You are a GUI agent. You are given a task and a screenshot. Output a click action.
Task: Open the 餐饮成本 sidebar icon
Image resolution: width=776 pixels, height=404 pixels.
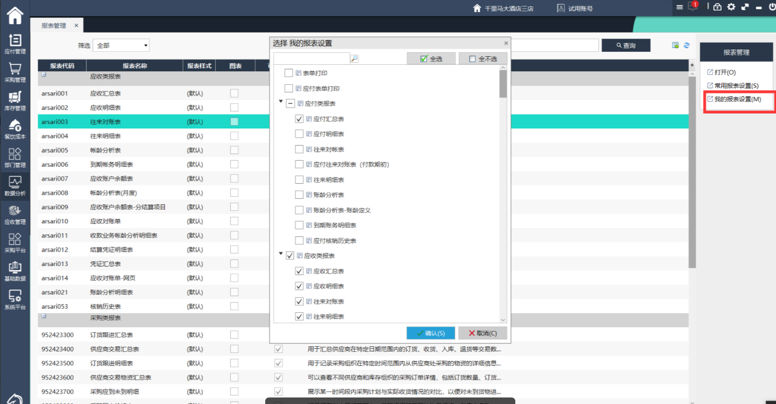coord(15,128)
